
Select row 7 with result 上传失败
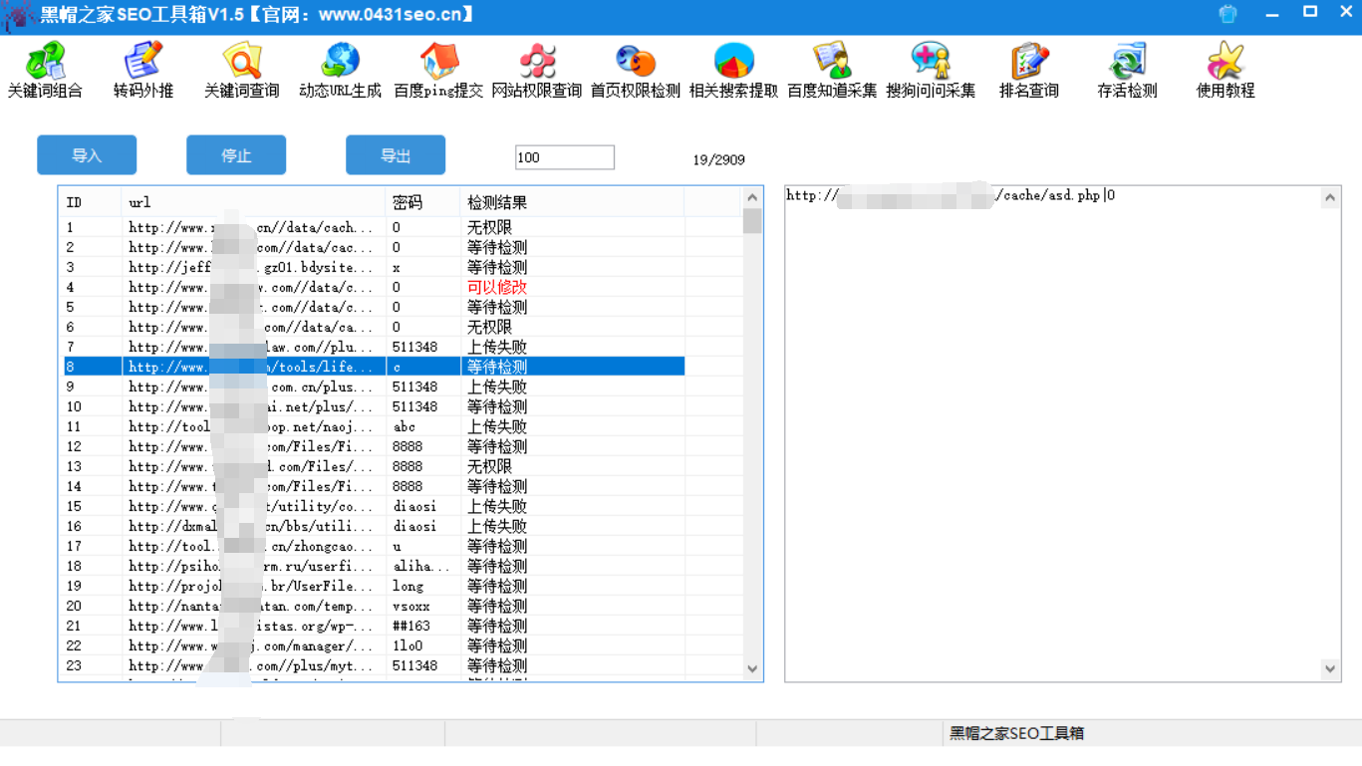point(374,347)
